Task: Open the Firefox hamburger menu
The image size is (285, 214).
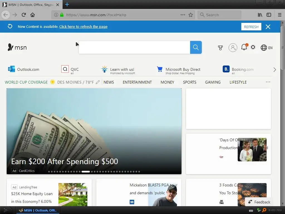Action: tap(279, 15)
